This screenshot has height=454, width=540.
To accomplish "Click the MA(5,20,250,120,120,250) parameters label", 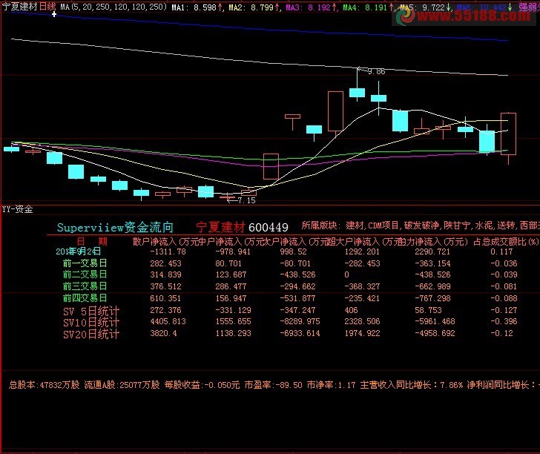I will click(x=113, y=7).
